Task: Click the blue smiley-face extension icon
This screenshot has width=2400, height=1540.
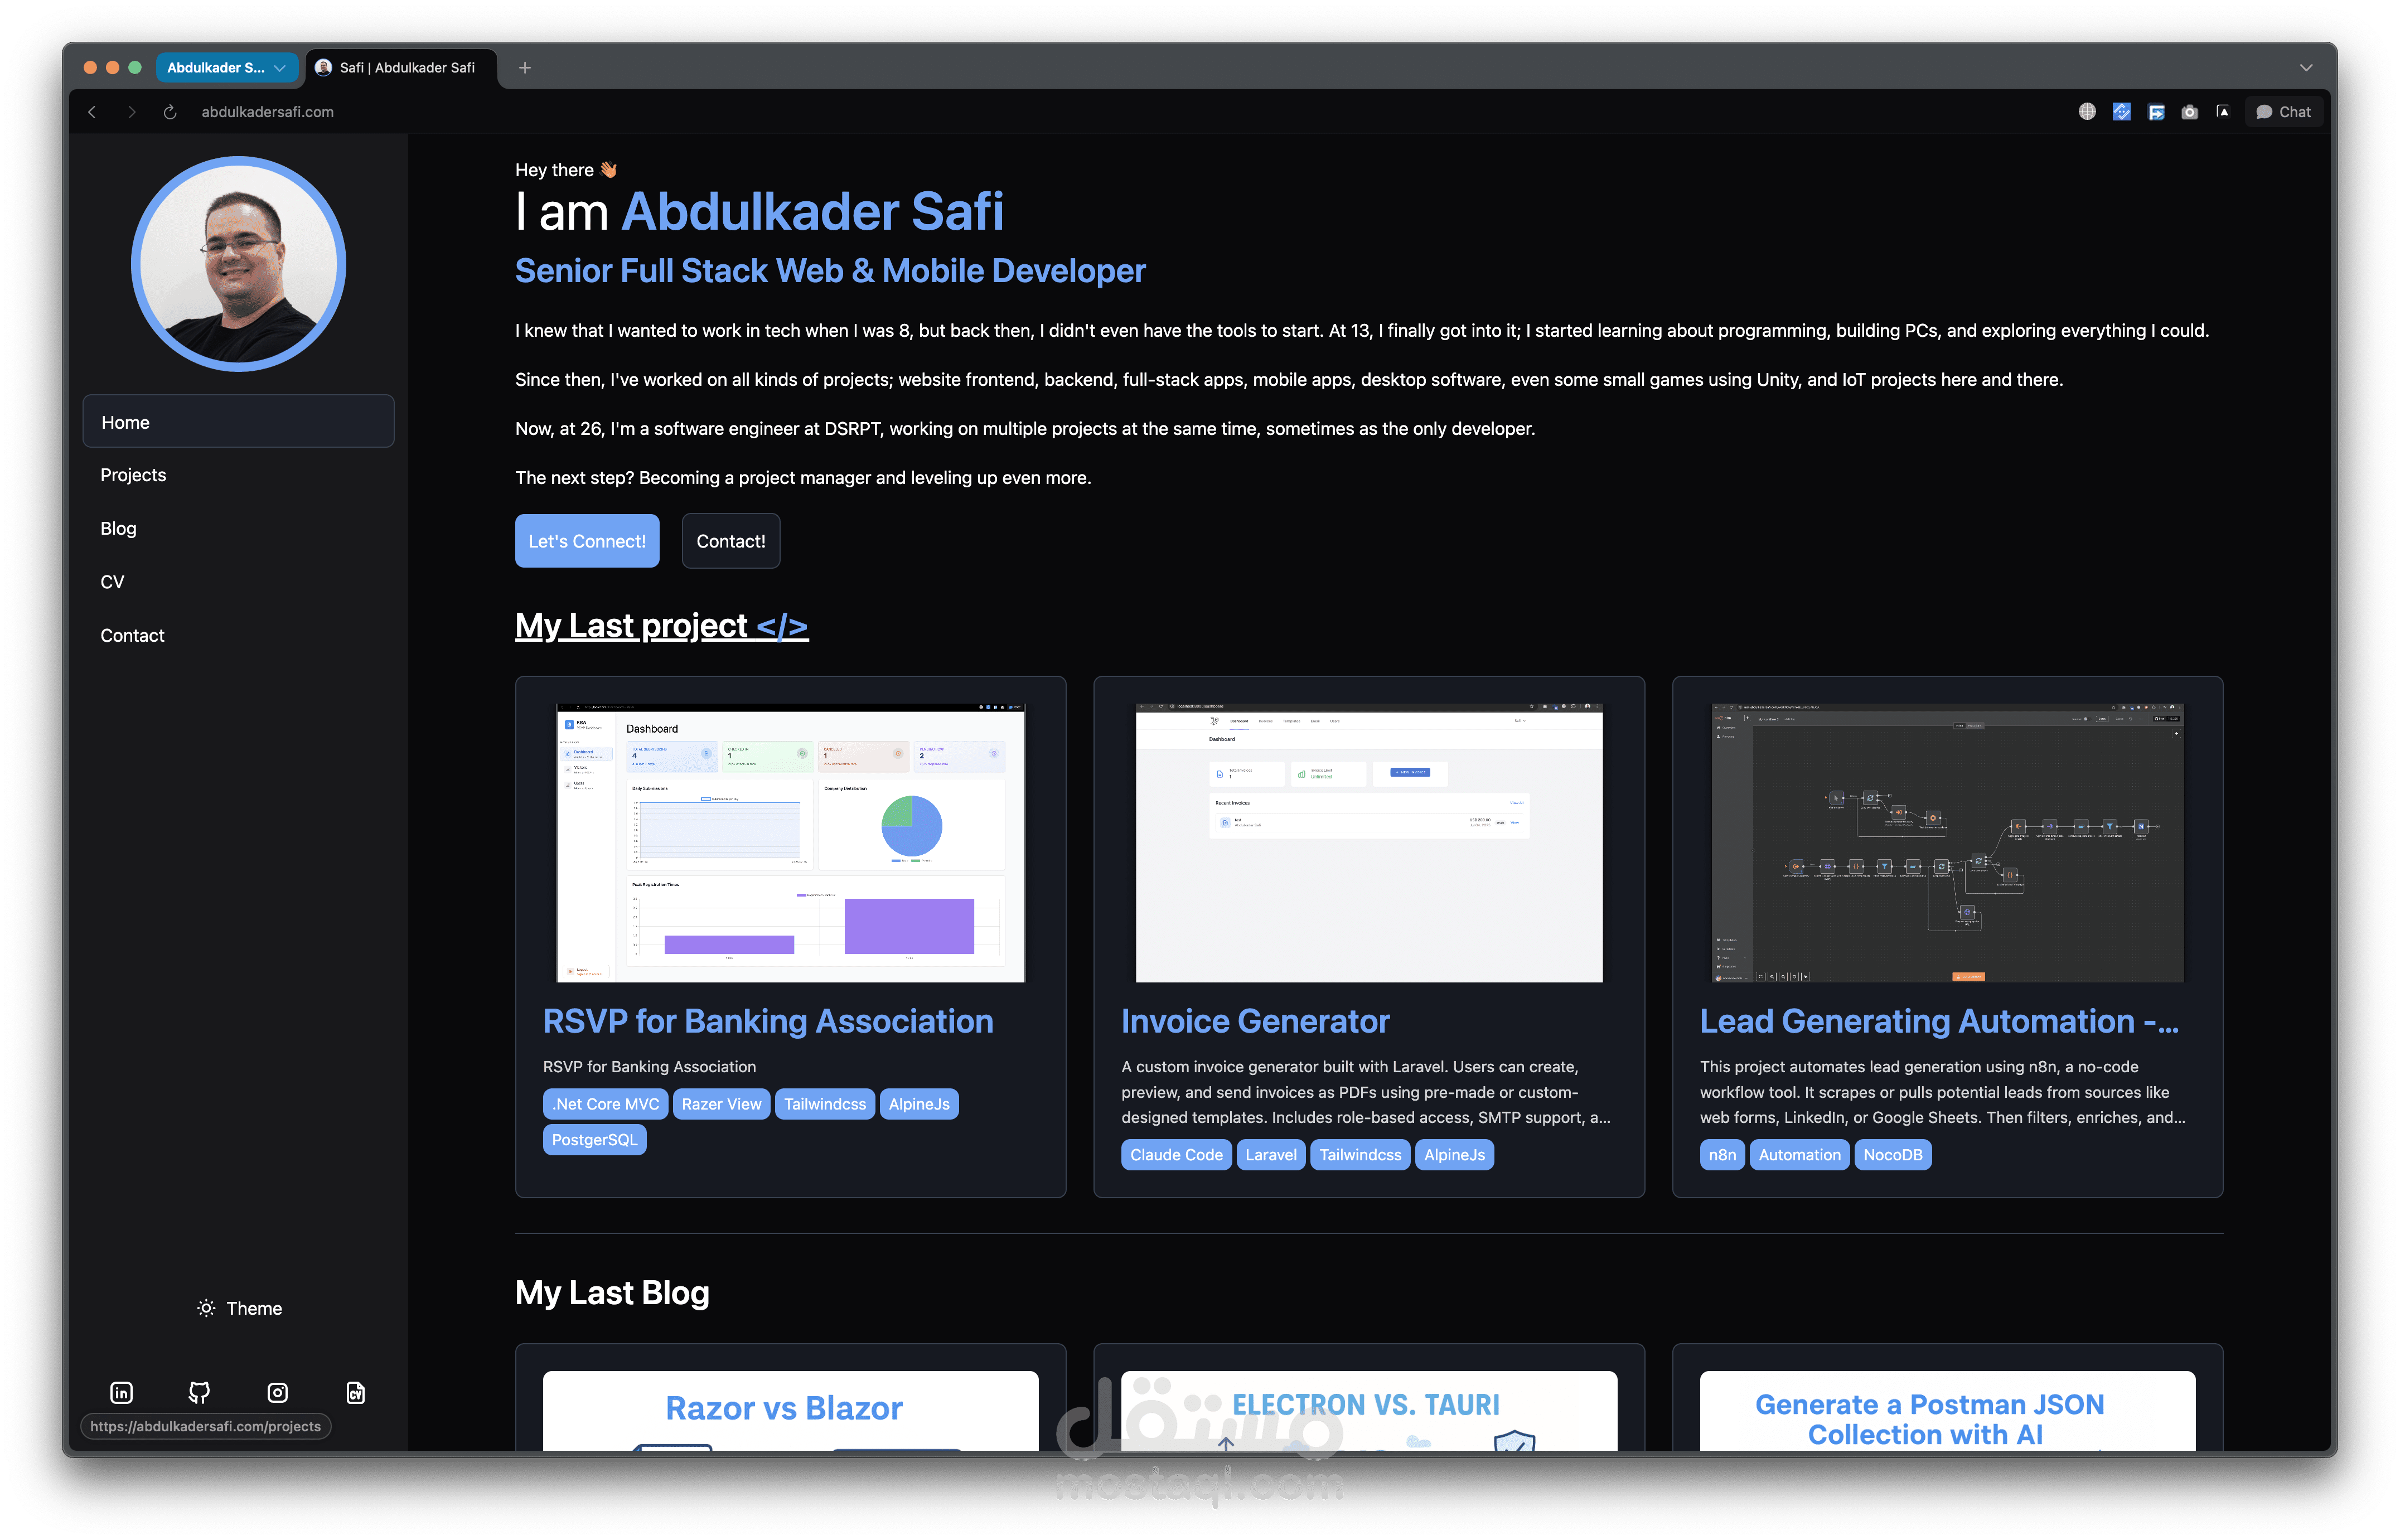Action: click(x=2121, y=112)
